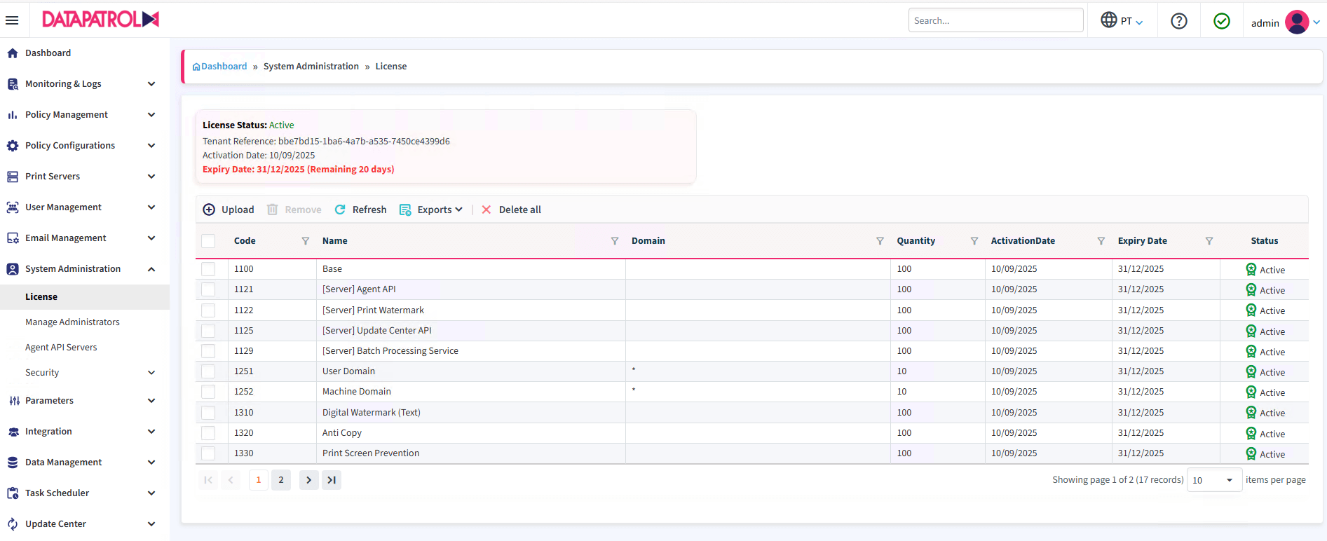Image resolution: width=1327 pixels, height=541 pixels.
Task: Open the items per page dropdown
Action: (x=1214, y=480)
